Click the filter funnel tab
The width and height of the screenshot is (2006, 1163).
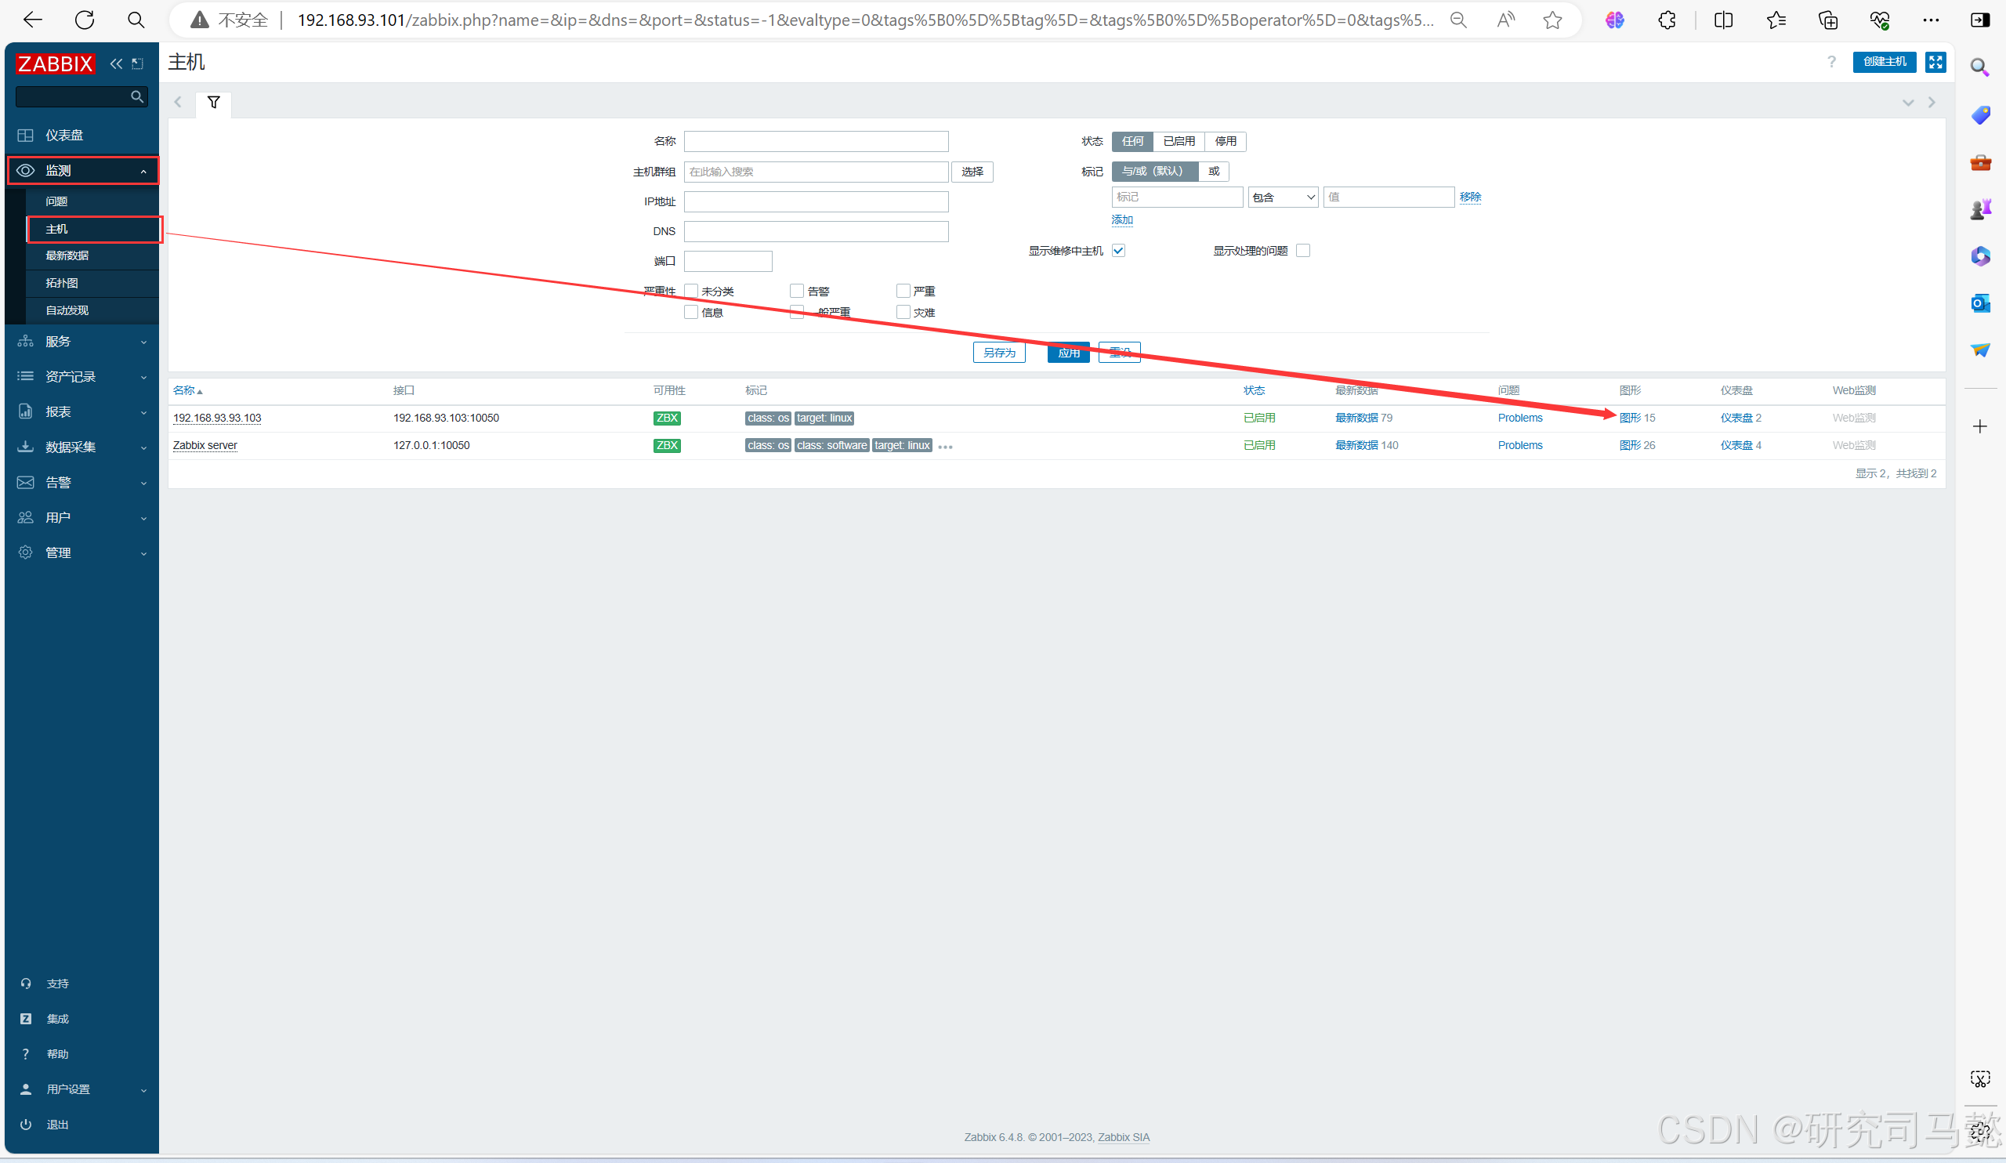(x=213, y=103)
